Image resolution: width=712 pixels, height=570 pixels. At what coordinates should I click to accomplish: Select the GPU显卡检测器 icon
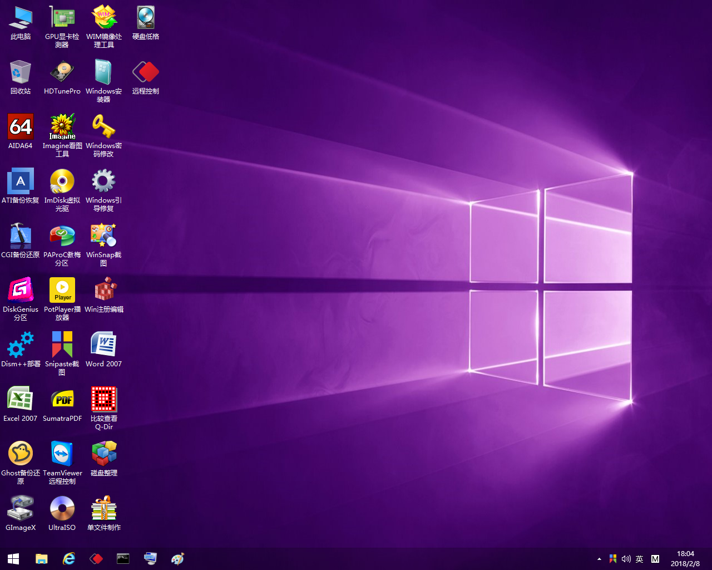click(62, 27)
